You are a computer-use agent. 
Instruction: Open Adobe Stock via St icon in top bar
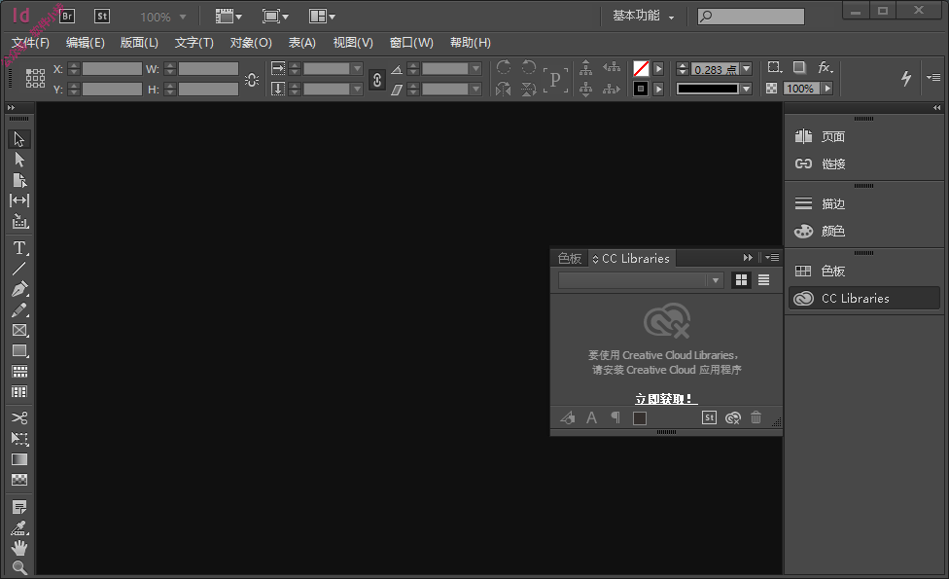[x=102, y=17]
